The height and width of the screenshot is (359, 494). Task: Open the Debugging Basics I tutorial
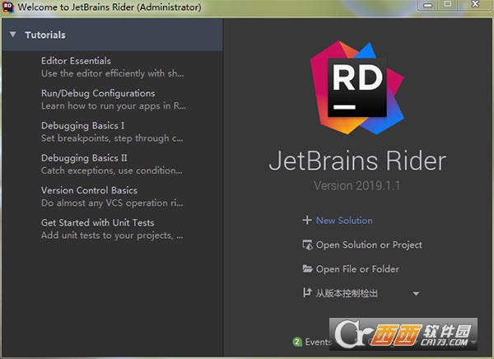point(82,126)
